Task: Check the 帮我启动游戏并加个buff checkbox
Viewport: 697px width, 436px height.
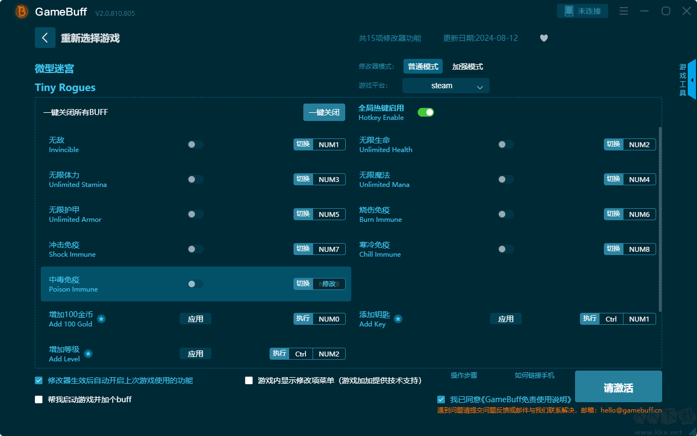Action: pos(39,399)
